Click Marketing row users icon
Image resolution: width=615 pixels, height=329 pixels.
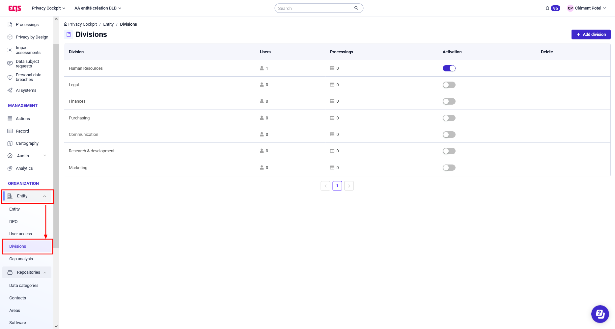pyautogui.click(x=262, y=168)
